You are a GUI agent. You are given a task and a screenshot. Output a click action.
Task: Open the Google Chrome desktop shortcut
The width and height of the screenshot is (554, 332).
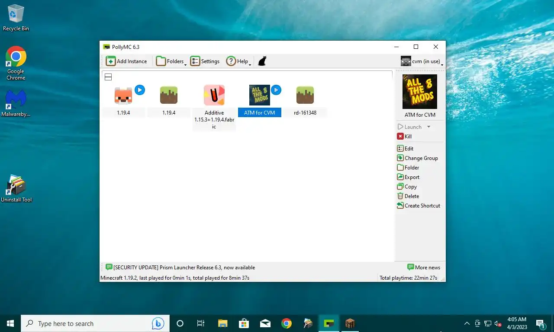click(16, 63)
